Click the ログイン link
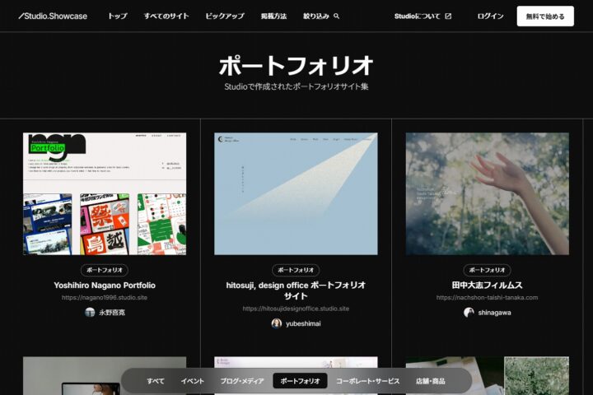 pyautogui.click(x=490, y=16)
